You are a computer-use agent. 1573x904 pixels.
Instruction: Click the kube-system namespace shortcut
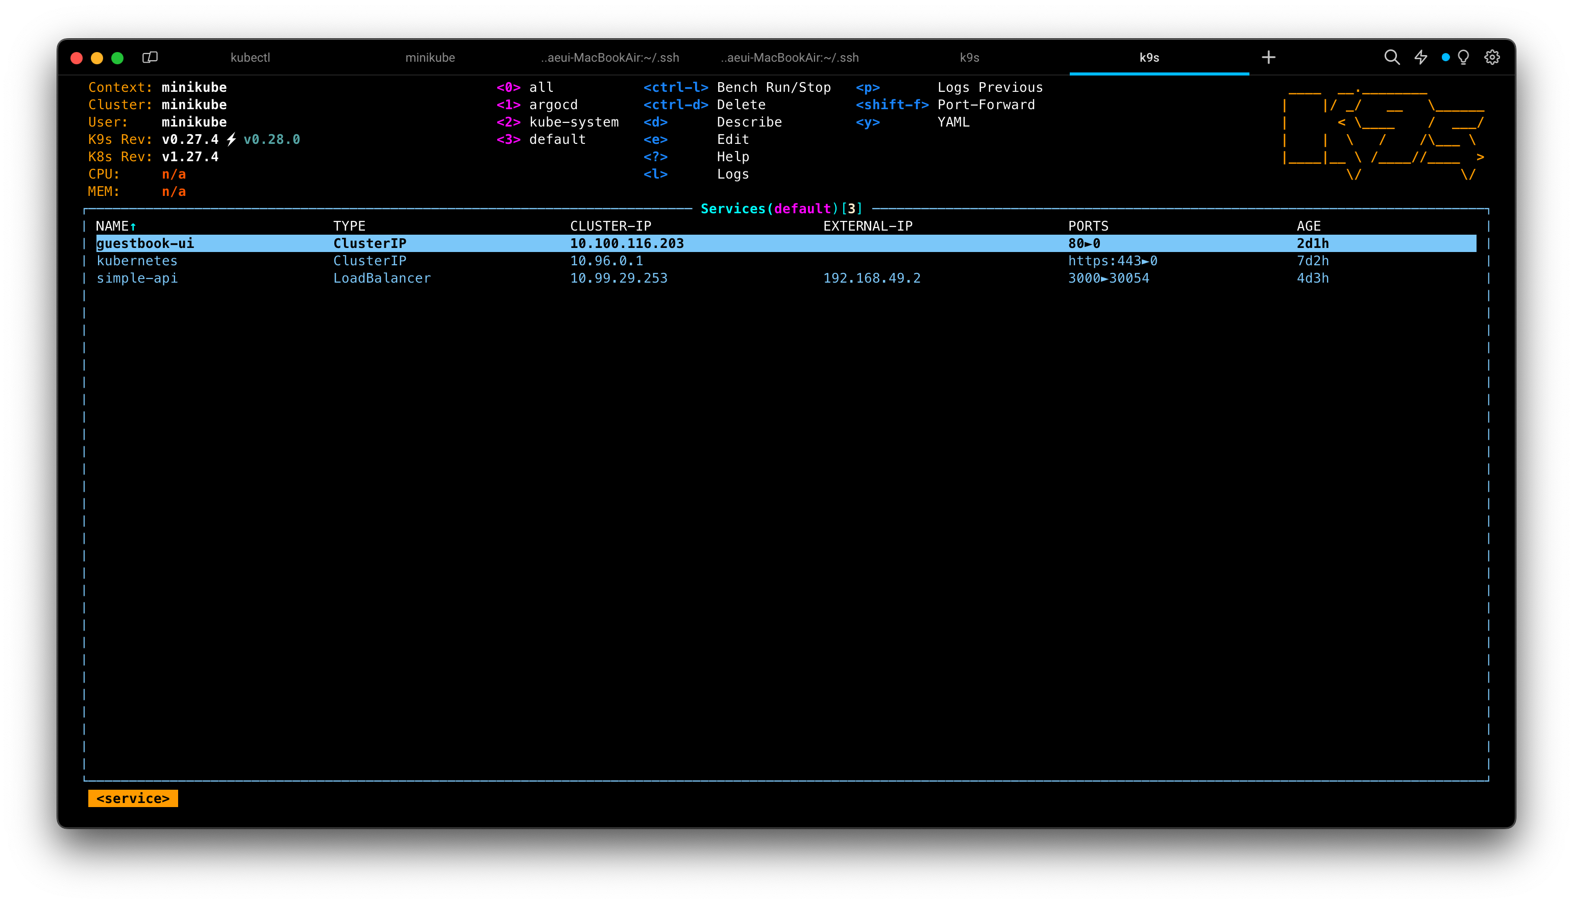(x=573, y=122)
